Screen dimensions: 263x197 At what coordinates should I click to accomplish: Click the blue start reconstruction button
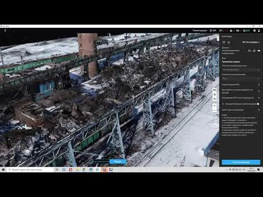(241, 162)
